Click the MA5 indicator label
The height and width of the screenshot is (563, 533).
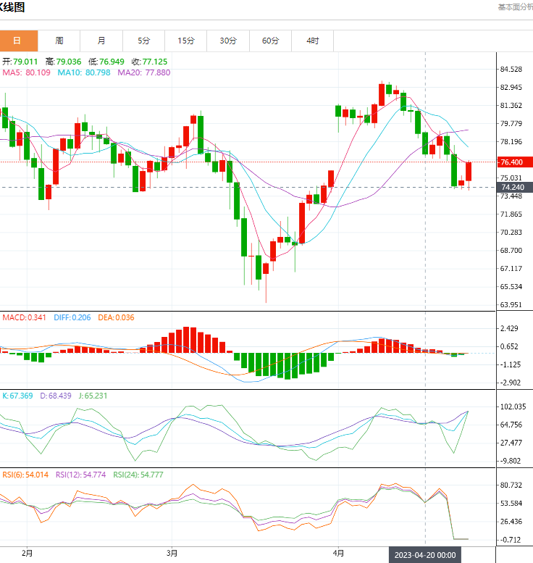tap(26, 72)
